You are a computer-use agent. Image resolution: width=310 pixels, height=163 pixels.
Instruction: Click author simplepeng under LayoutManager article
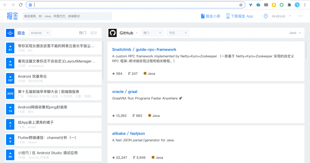[x=36, y=66]
